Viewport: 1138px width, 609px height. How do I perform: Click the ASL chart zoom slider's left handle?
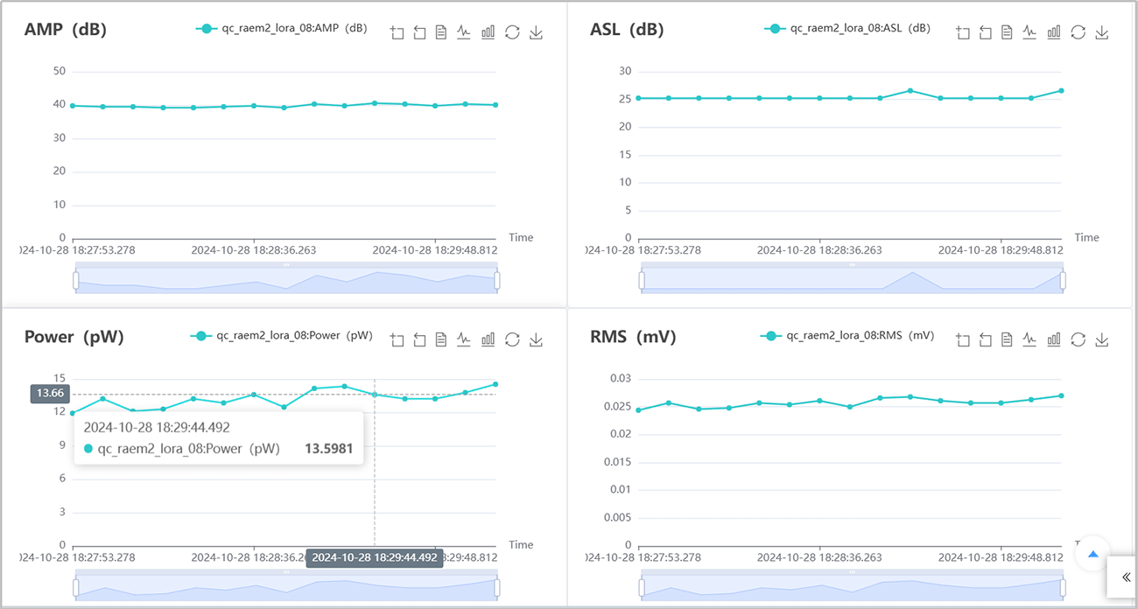pos(642,280)
